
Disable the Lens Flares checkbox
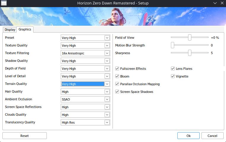pos(173,69)
